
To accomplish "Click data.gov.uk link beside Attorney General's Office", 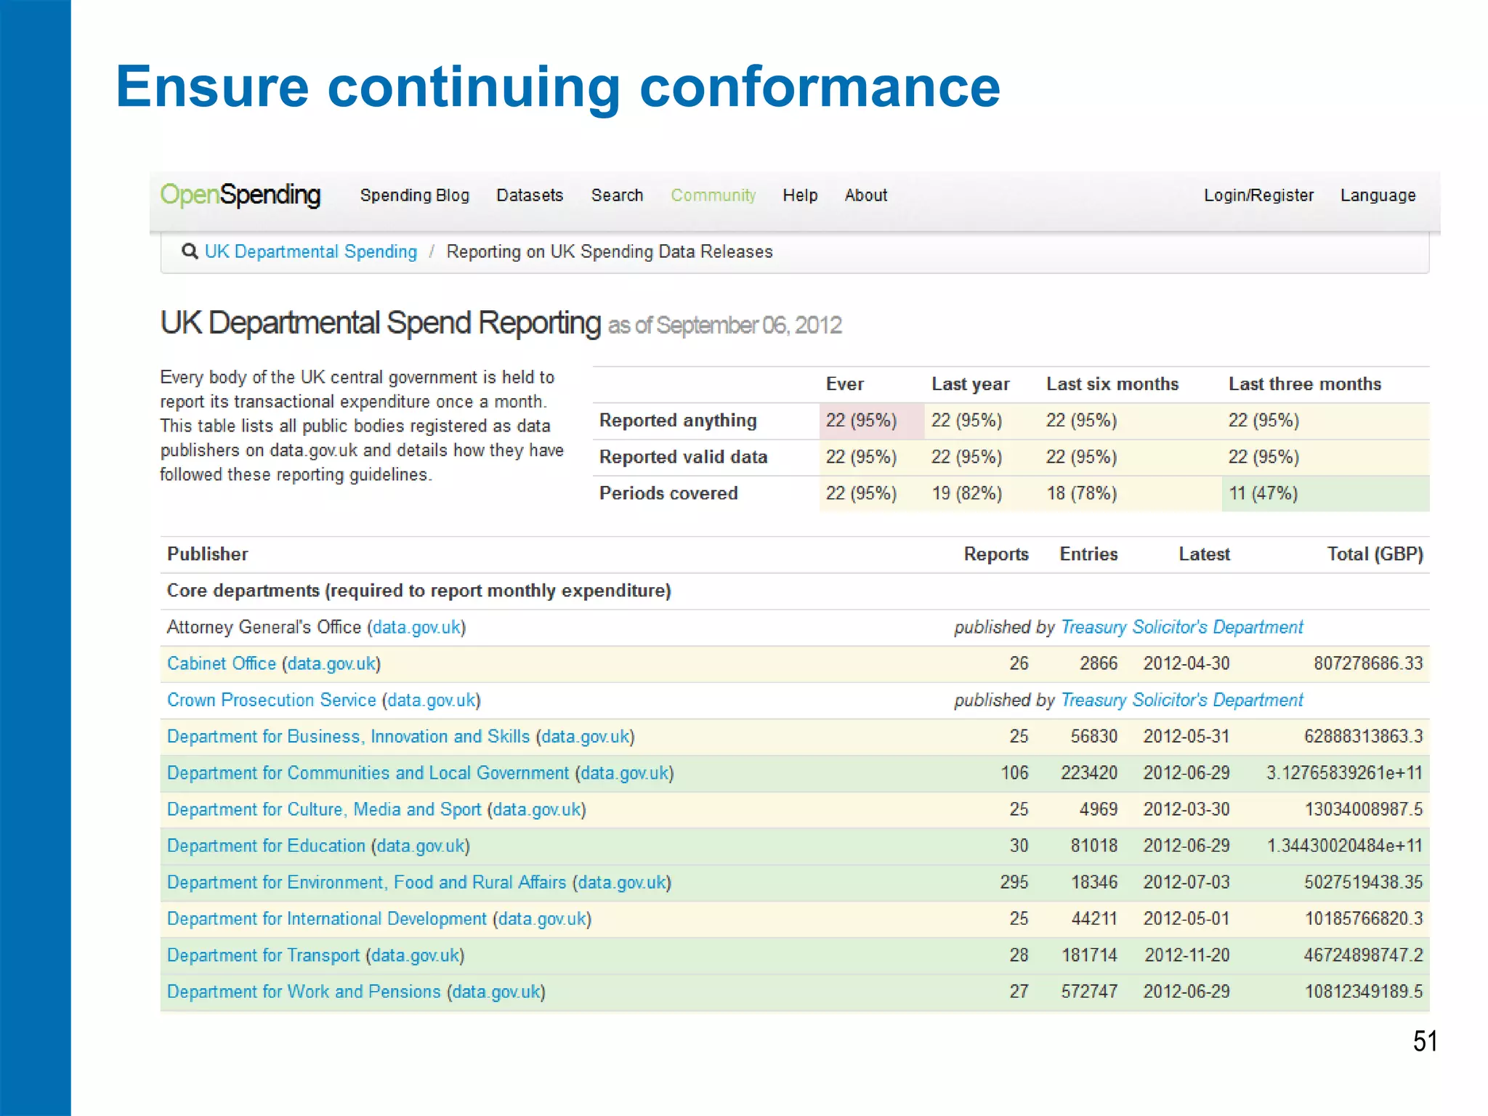I will tap(417, 627).
